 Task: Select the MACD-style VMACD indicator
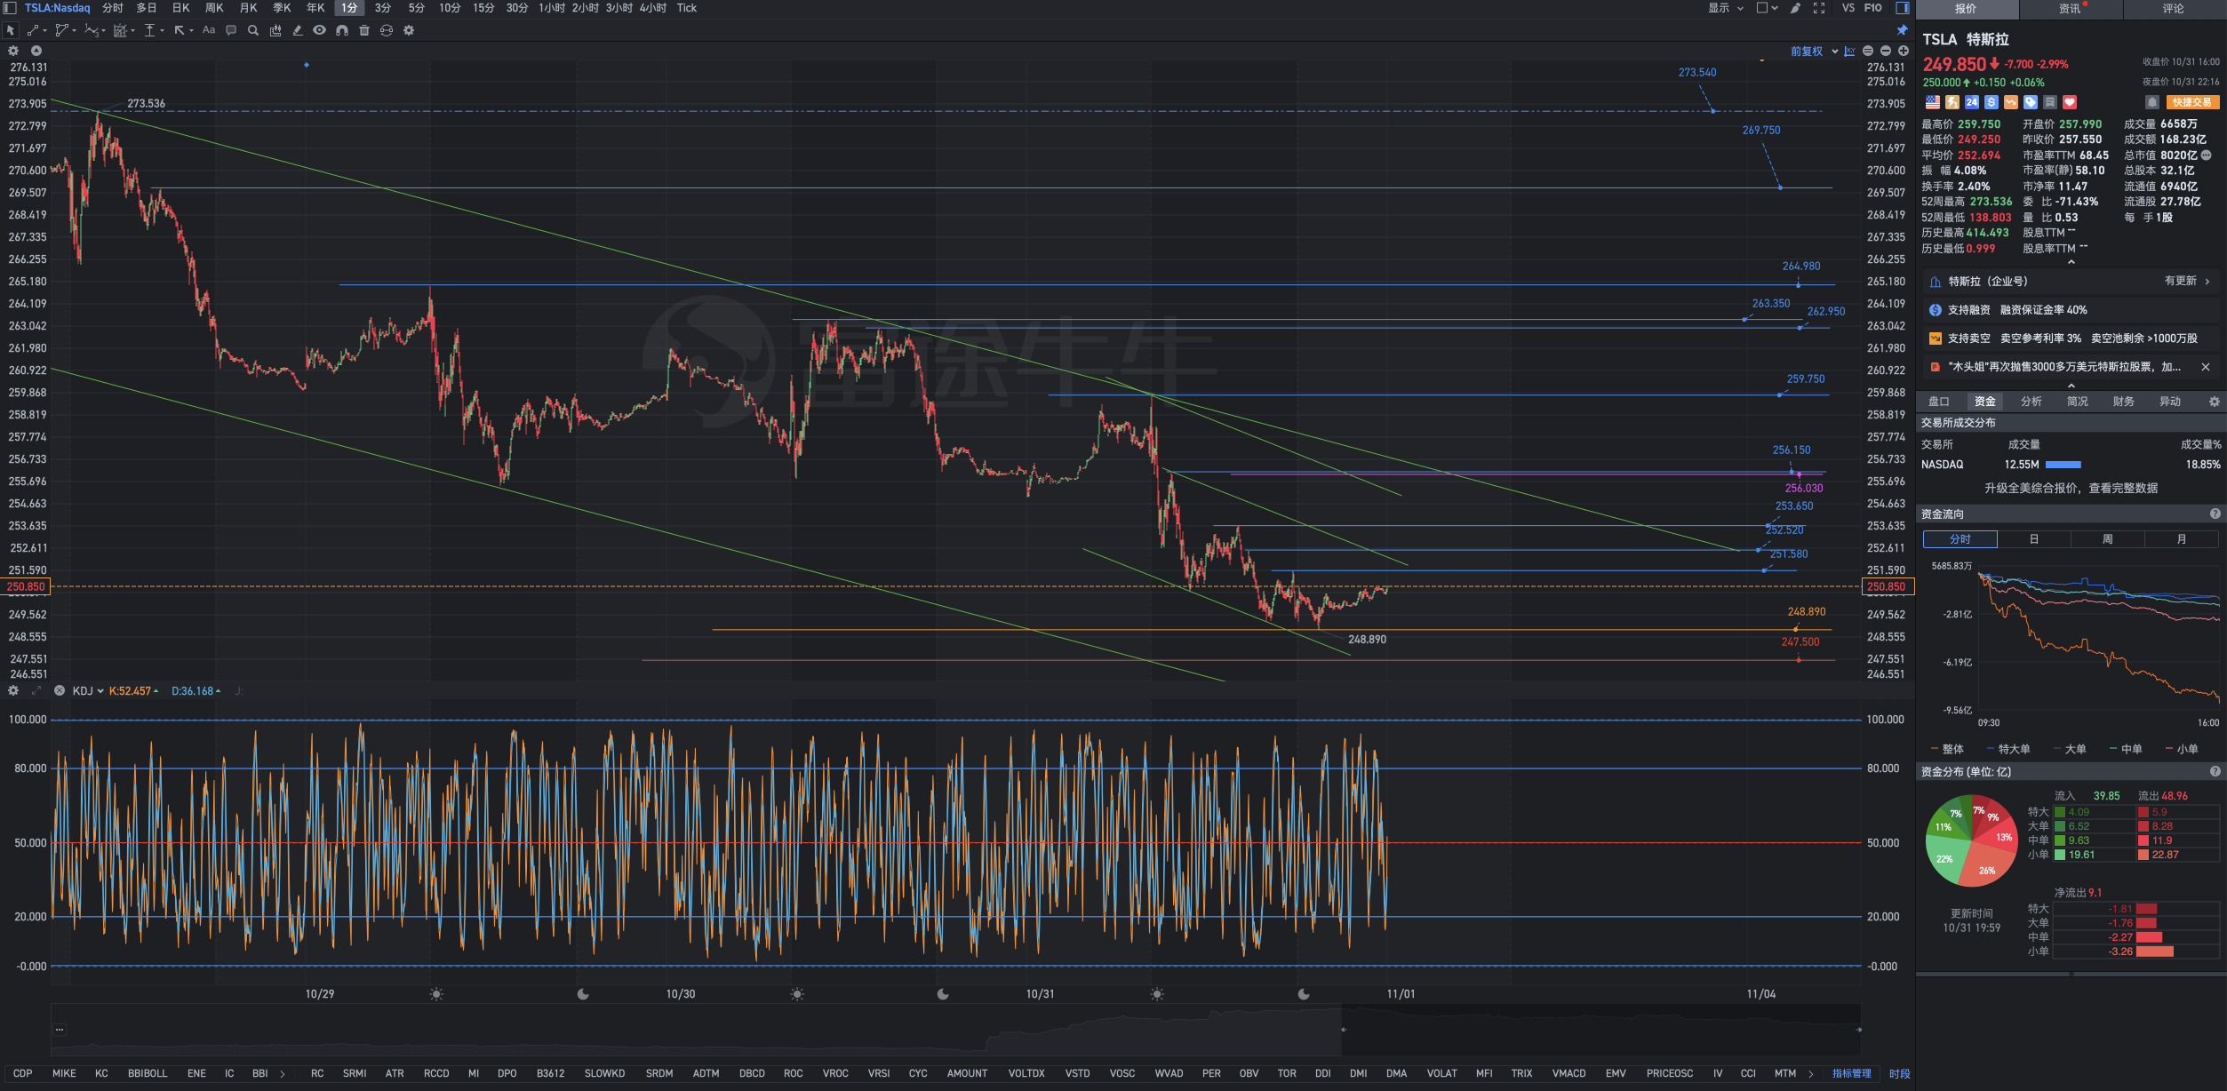(x=1568, y=1073)
